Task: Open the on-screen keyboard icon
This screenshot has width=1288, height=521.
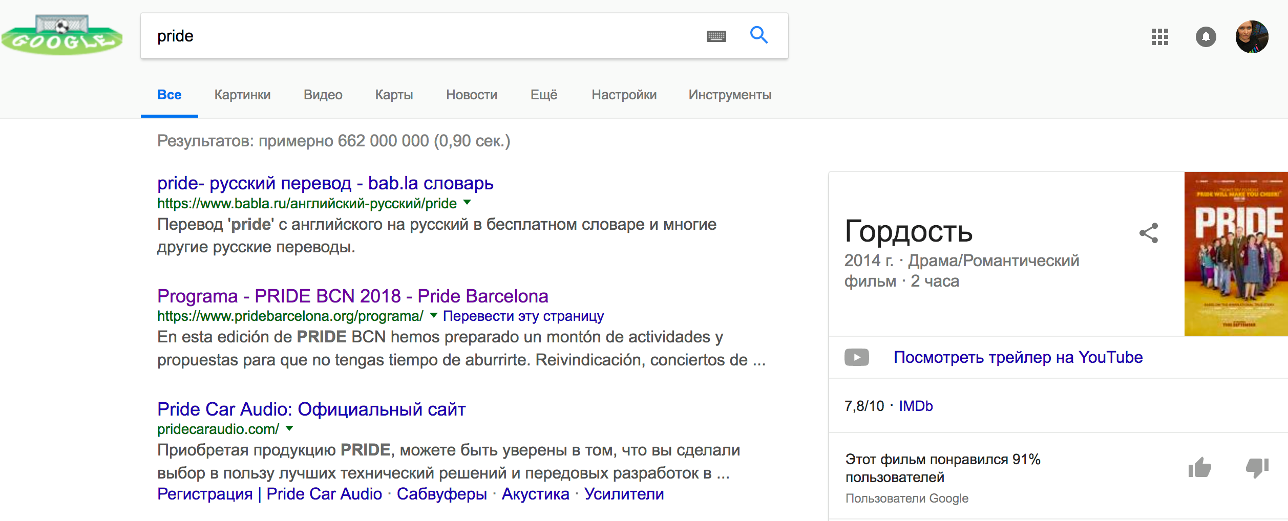Action: pyautogui.click(x=716, y=36)
